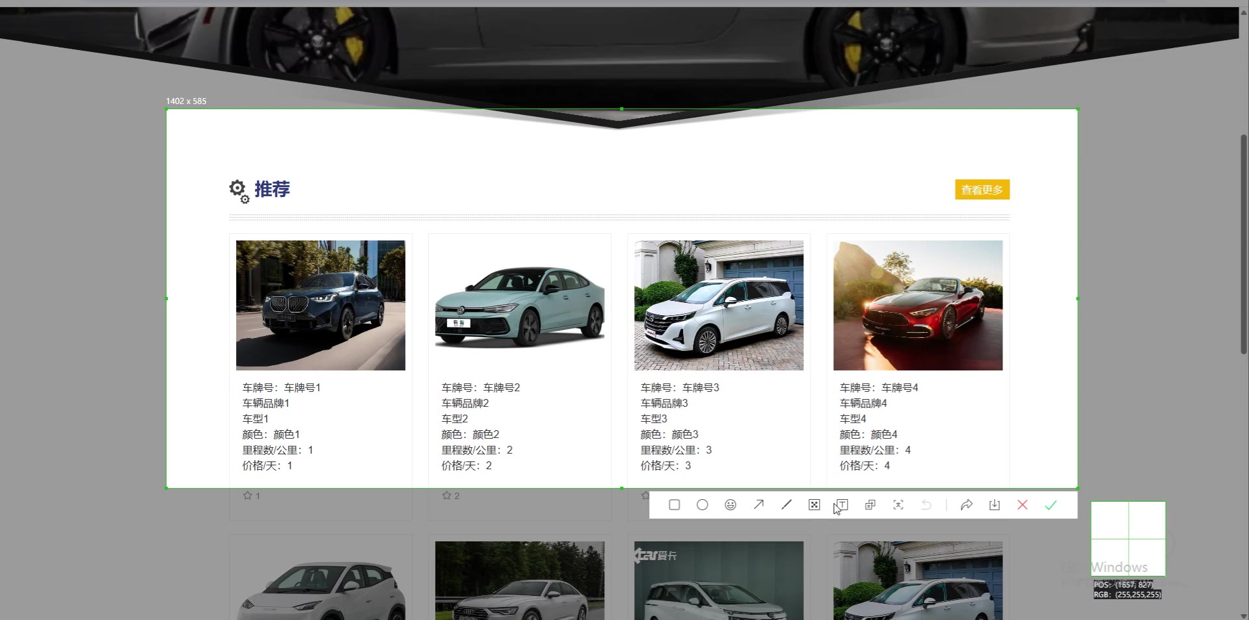Click the text 车型2
The image size is (1249, 620).
455,419
